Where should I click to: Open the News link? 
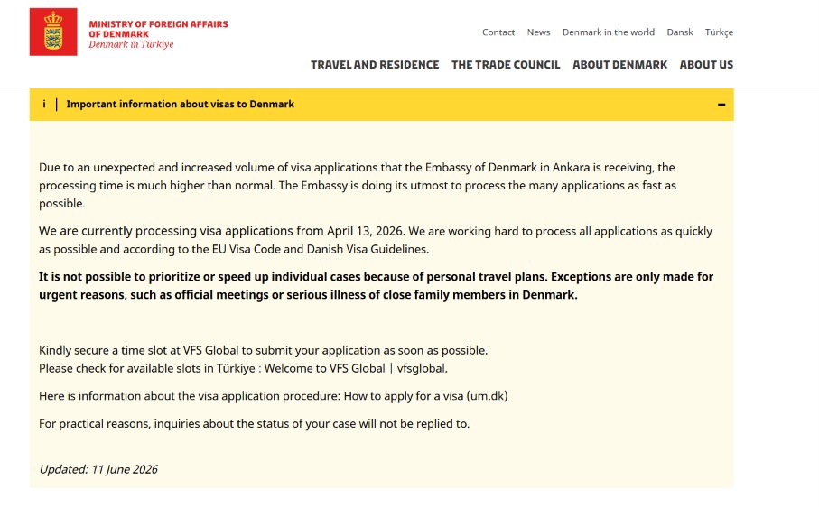[538, 32]
